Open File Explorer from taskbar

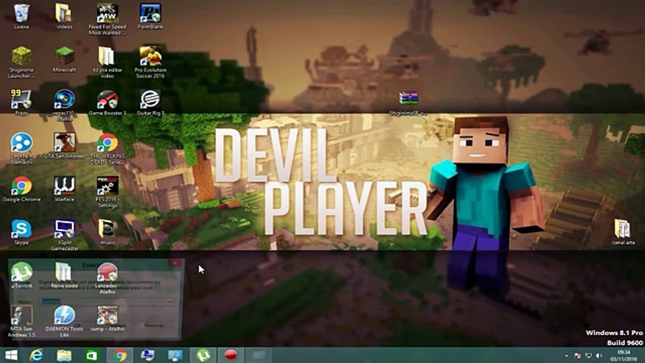pyautogui.click(x=64, y=355)
